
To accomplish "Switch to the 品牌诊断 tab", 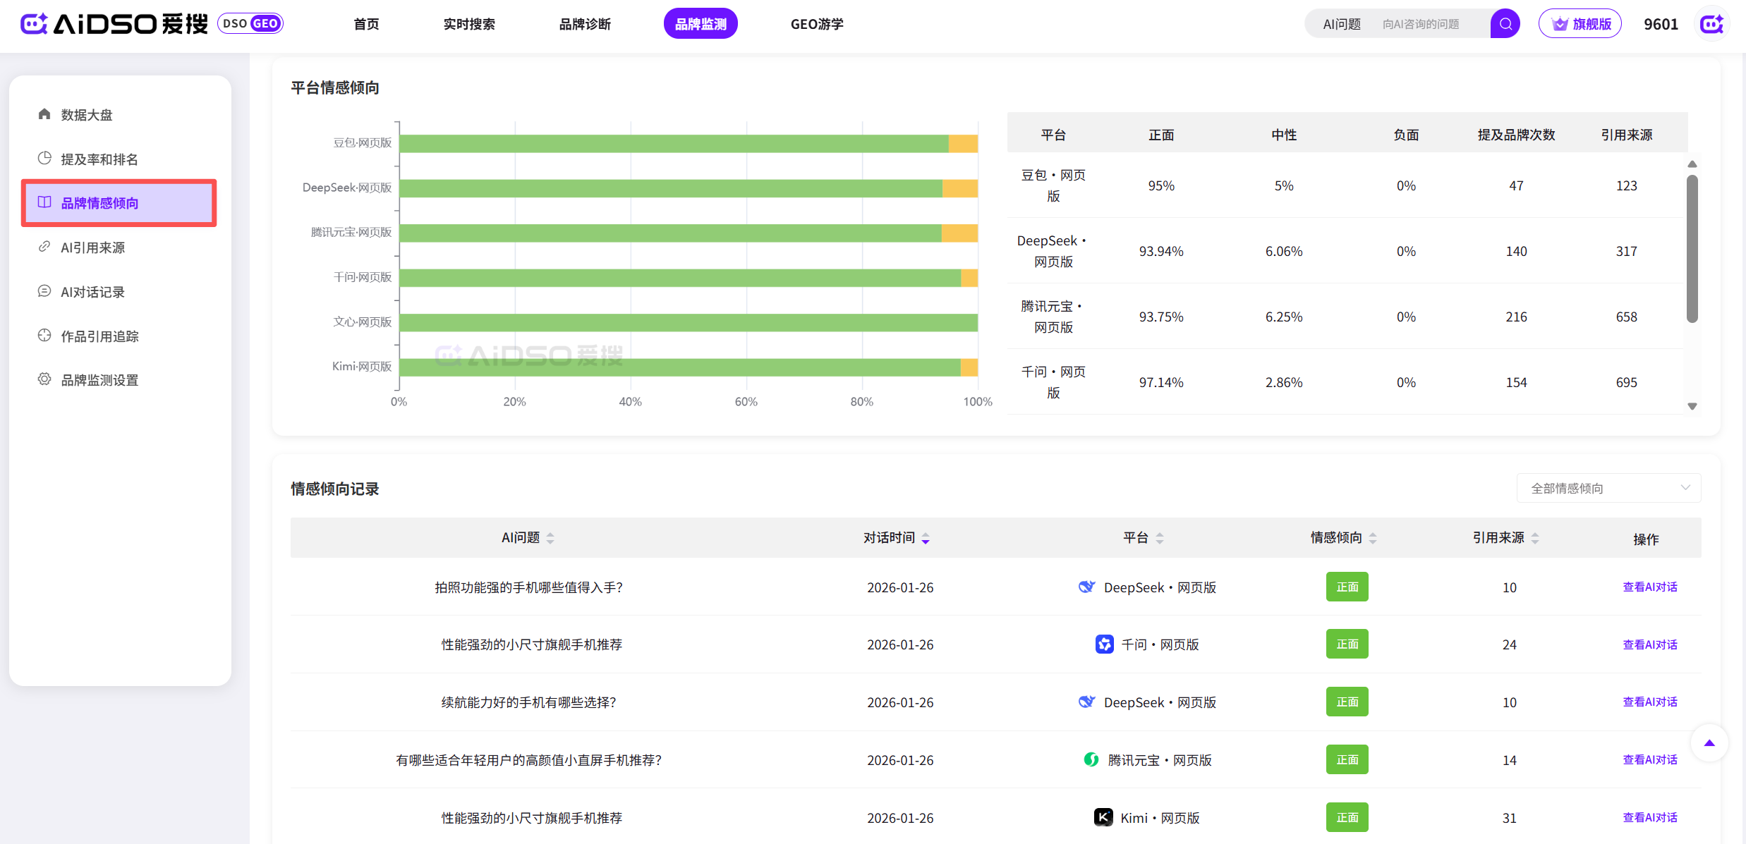I will 584,24.
